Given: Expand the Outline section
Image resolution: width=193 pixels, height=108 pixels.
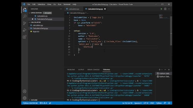Looking at the screenshot, I should (30, 100).
